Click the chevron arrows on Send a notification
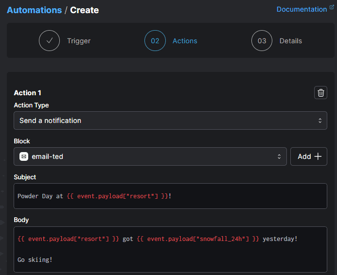Viewport: 337px width, 275px height. tap(319, 120)
